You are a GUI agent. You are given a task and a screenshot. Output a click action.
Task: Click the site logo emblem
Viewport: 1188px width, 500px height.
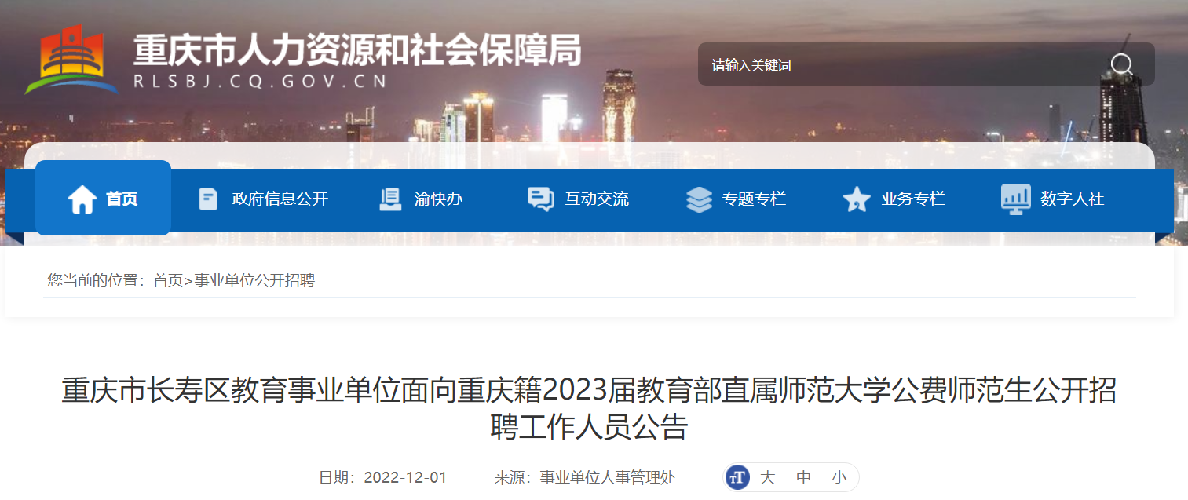(71, 60)
